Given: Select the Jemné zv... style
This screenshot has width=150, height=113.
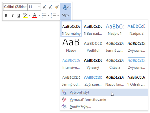Looking at the screenshot, I should (115, 46).
